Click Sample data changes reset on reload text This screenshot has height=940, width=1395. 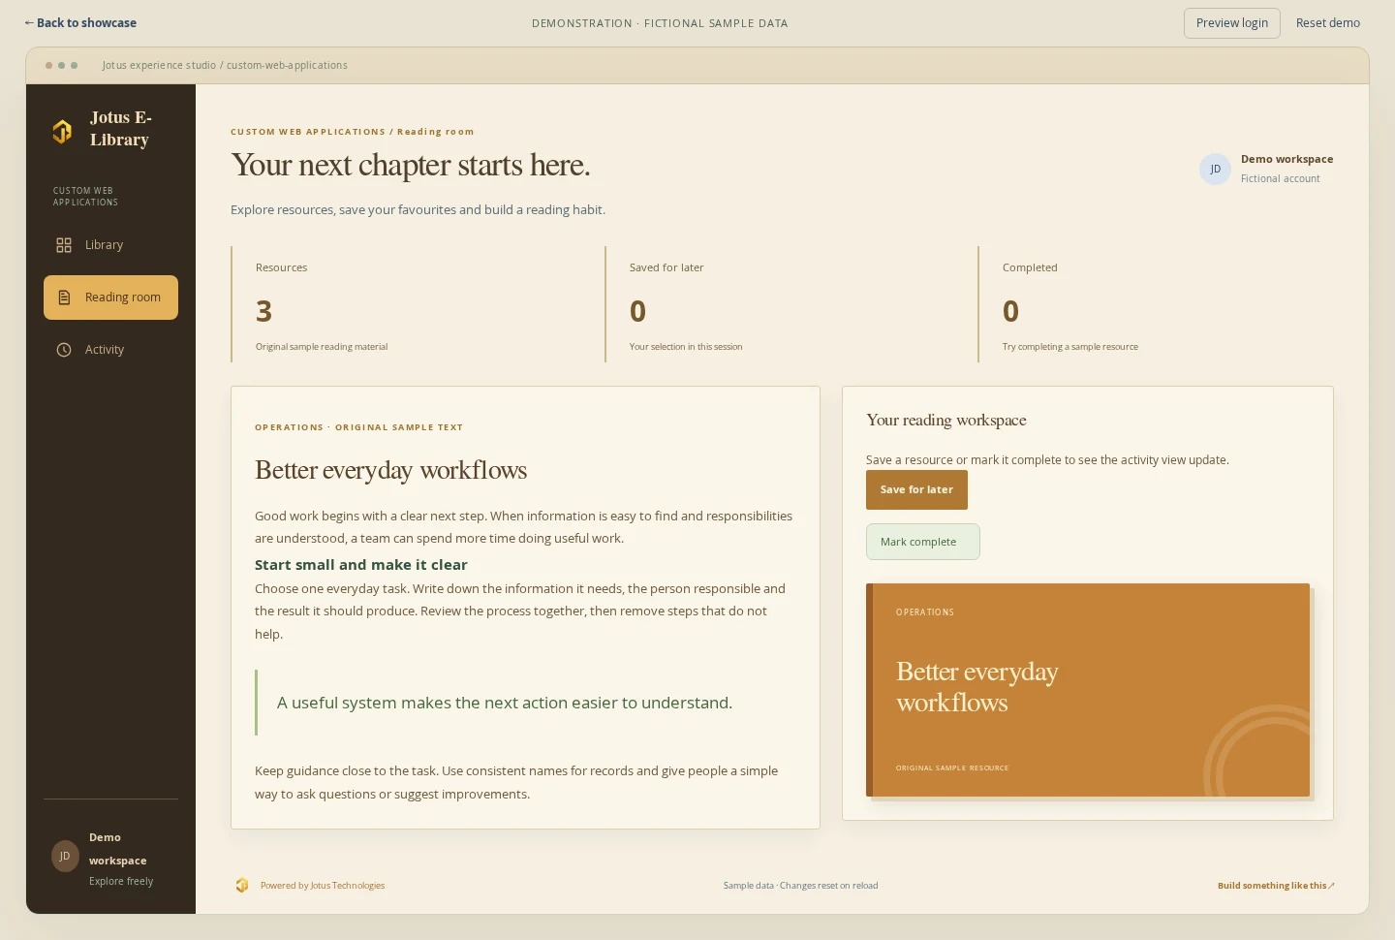coord(800,886)
